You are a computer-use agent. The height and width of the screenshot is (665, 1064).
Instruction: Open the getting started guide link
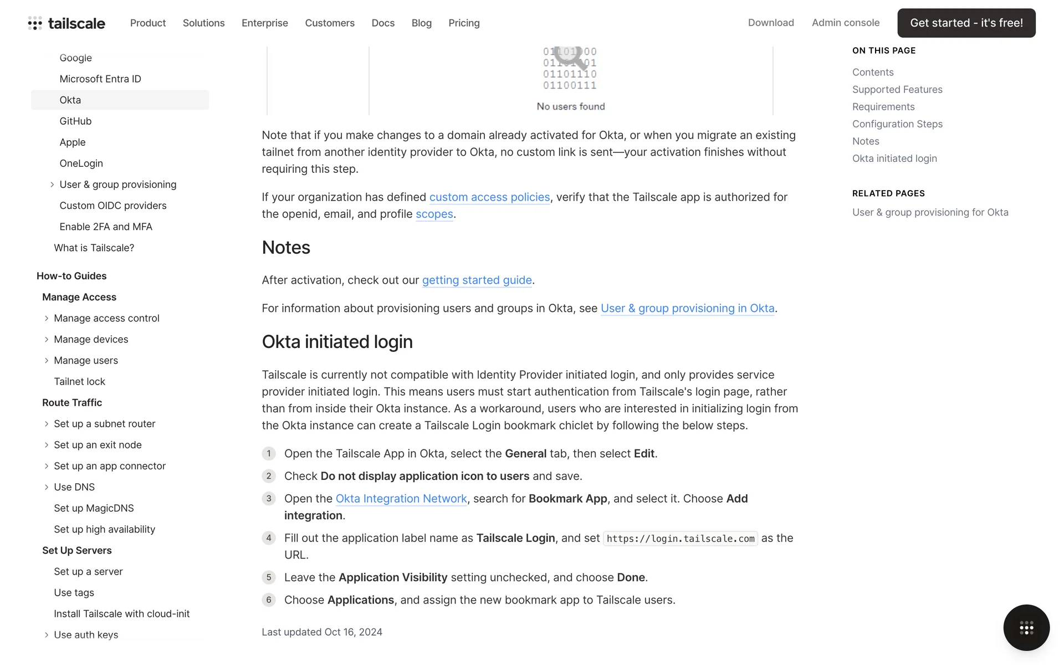pyautogui.click(x=477, y=280)
